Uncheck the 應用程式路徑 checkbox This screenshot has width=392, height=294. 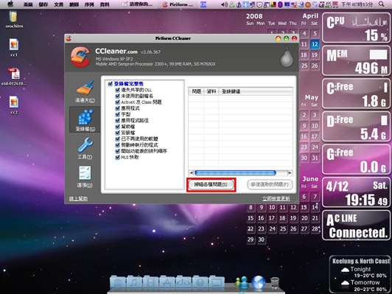[x=117, y=121]
